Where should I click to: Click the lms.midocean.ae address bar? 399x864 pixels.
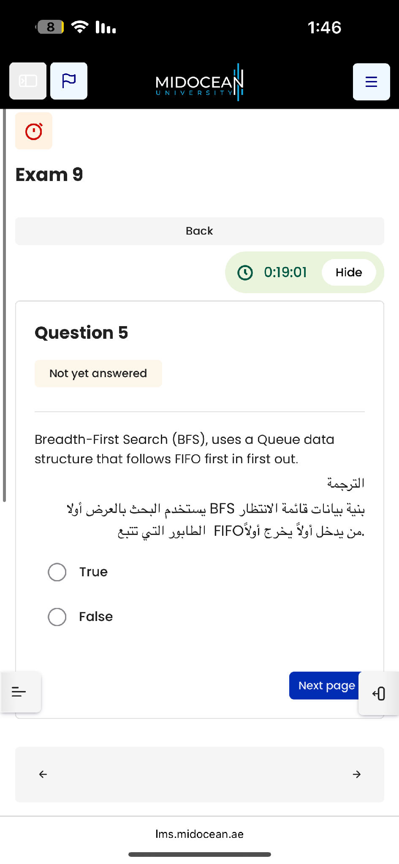pos(199,834)
